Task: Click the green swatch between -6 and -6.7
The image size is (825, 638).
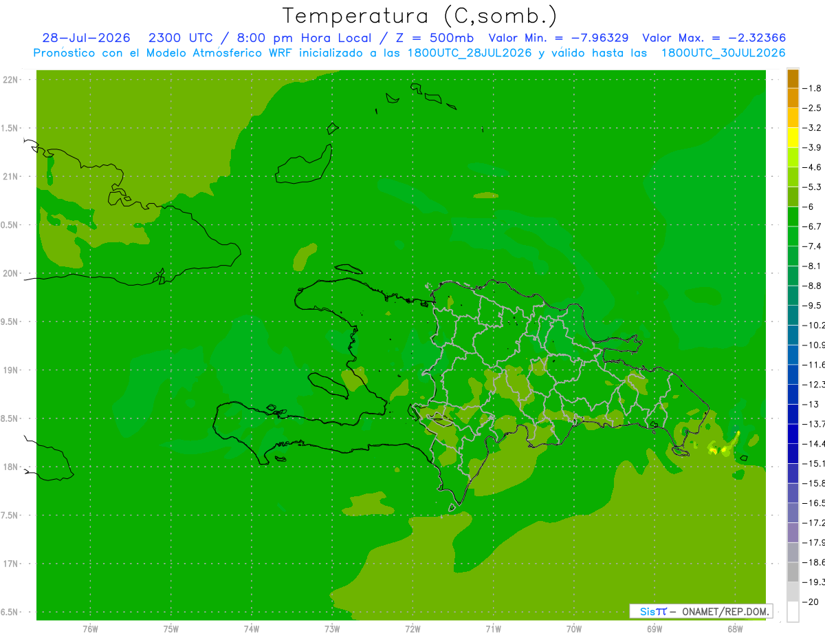Action: (793, 217)
